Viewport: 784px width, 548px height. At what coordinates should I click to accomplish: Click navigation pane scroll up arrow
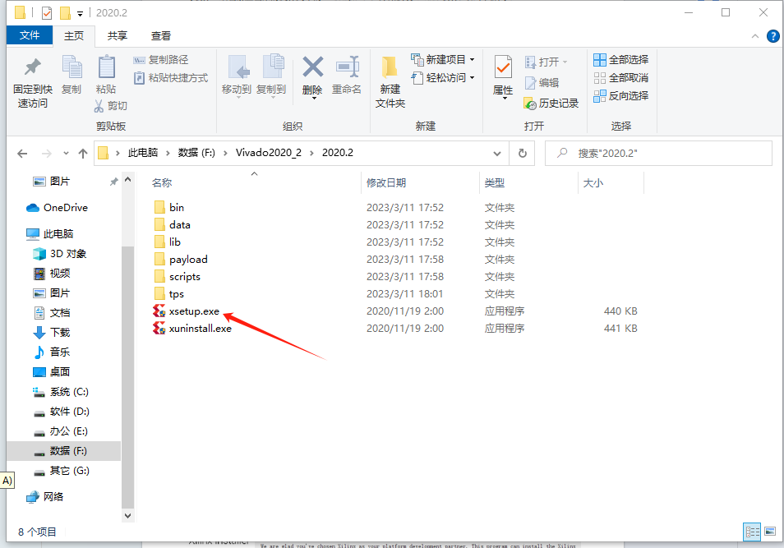click(x=127, y=179)
